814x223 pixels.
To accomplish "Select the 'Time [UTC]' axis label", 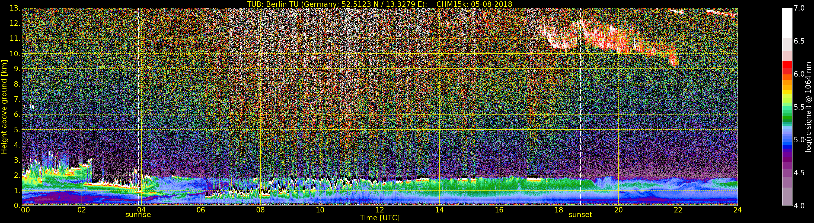I will coord(380,218).
